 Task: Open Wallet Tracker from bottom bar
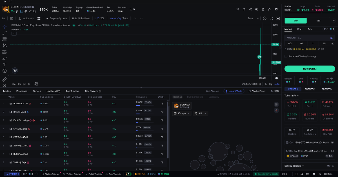click(51, 174)
